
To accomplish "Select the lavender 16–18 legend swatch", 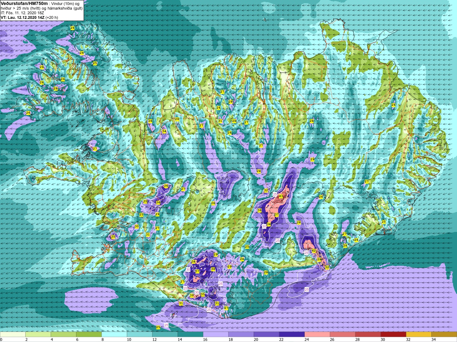I will (x=216, y=335).
